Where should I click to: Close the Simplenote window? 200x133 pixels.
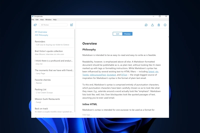(166, 16)
